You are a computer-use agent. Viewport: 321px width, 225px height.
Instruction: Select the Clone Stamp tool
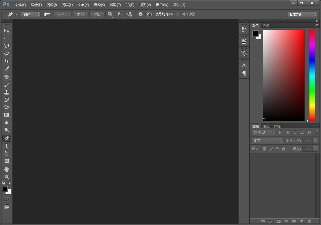(6, 92)
